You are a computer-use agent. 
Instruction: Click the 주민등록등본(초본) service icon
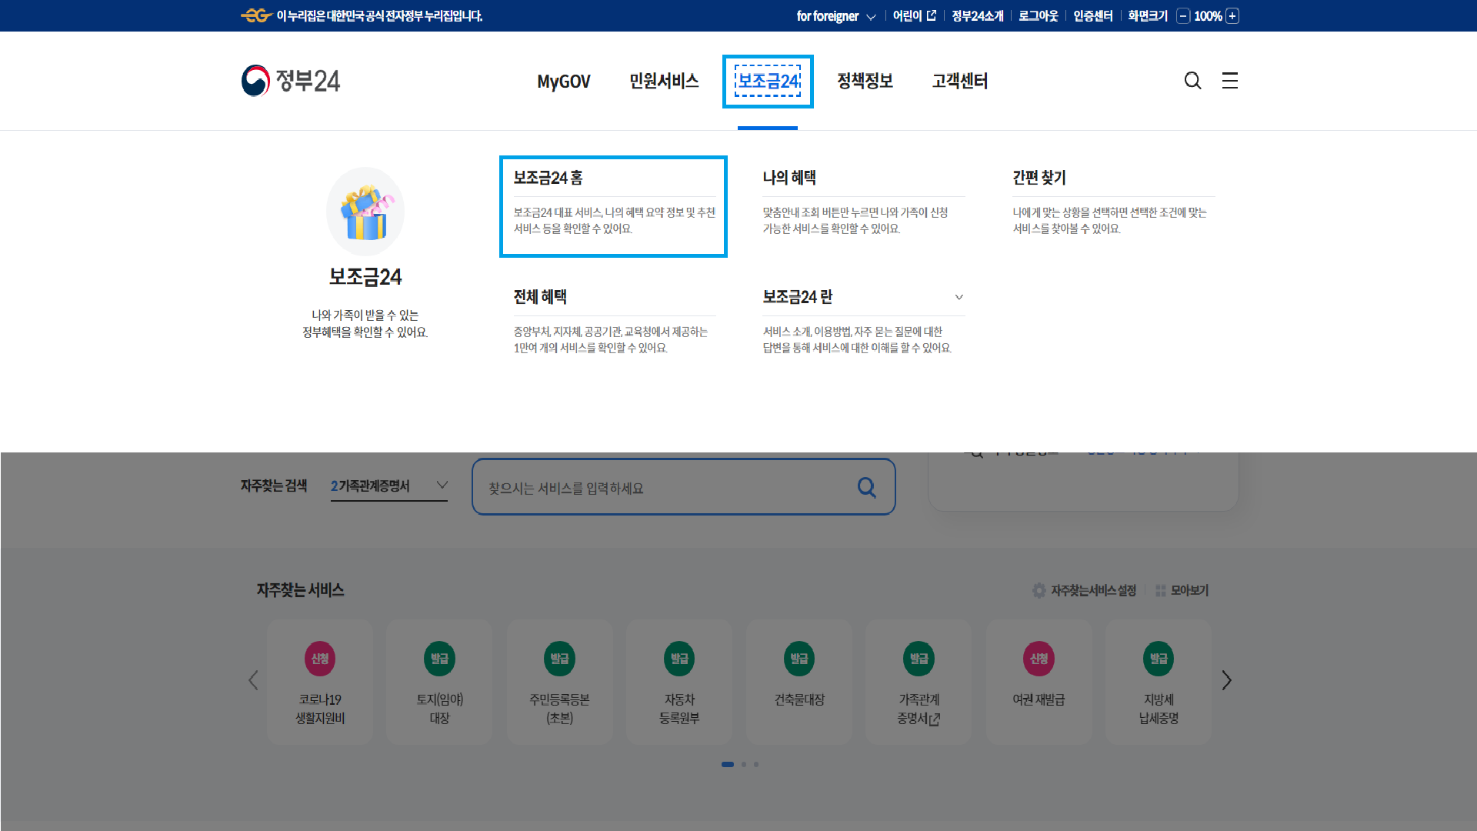click(x=559, y=682)
